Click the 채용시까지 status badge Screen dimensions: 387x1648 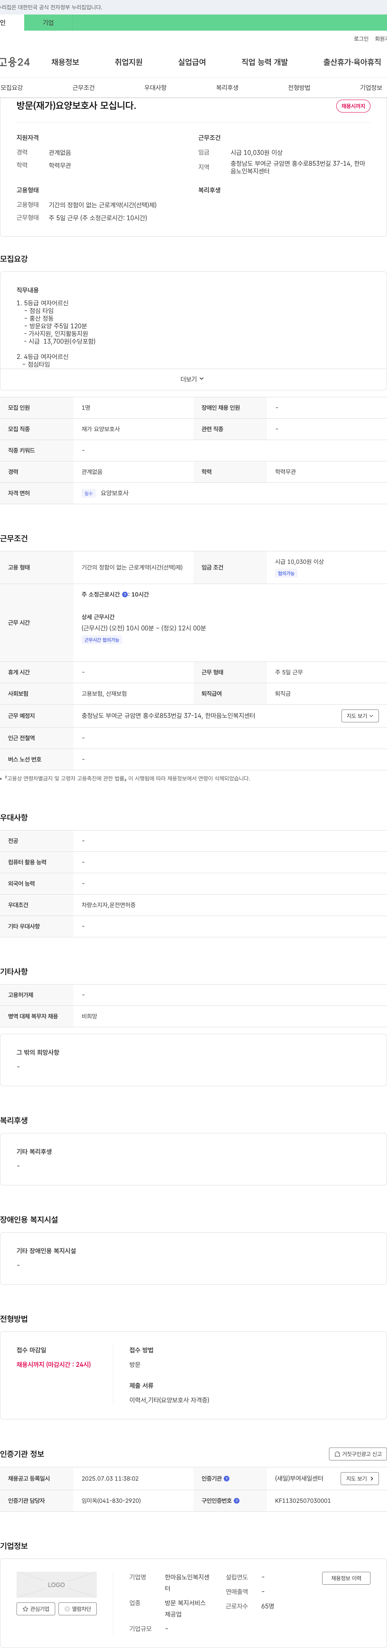pyautogui.click(x=353, y=106)
